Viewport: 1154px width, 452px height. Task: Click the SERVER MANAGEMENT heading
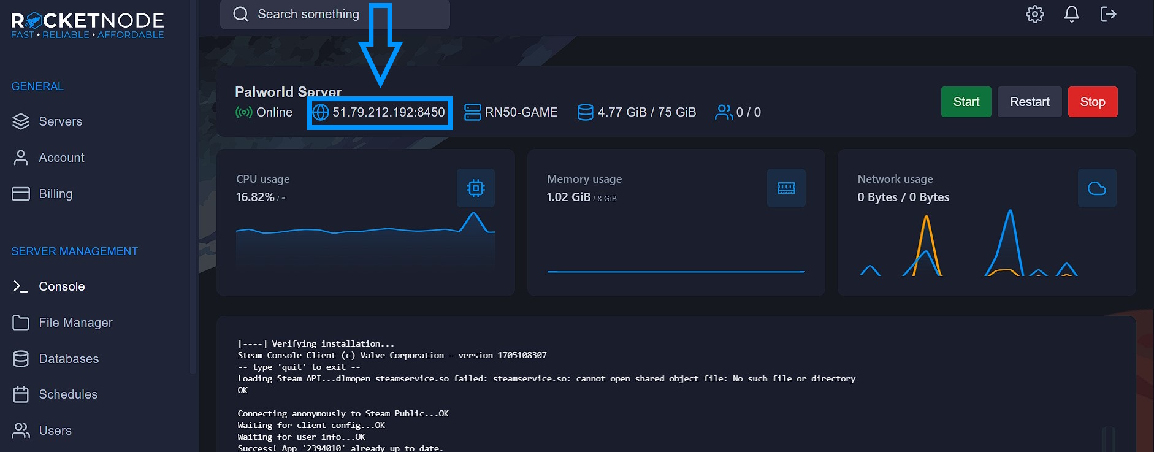pyautogui.click(x=75, y=251)
